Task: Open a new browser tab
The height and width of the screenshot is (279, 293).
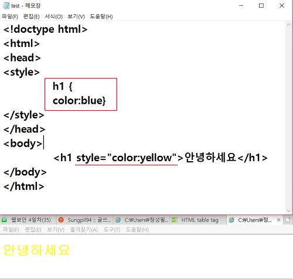Action: point(288,220)
